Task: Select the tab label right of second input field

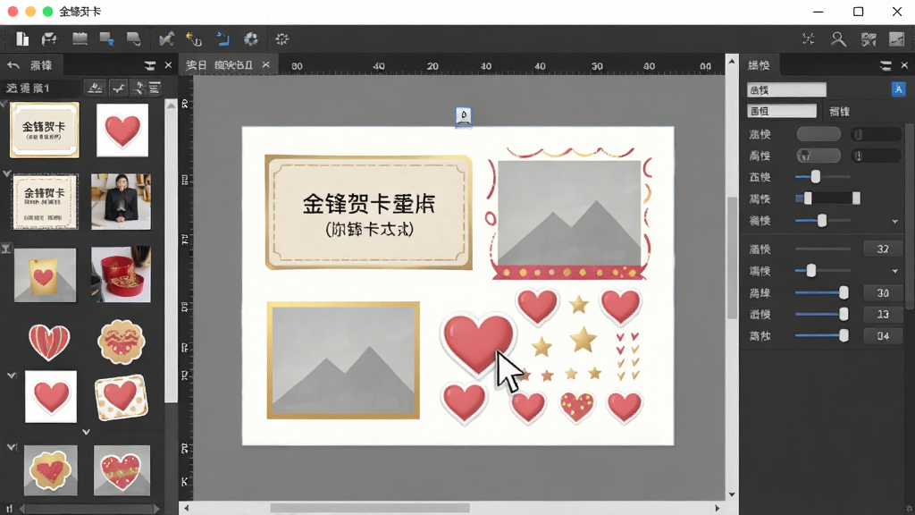Action: click(840, 111)
